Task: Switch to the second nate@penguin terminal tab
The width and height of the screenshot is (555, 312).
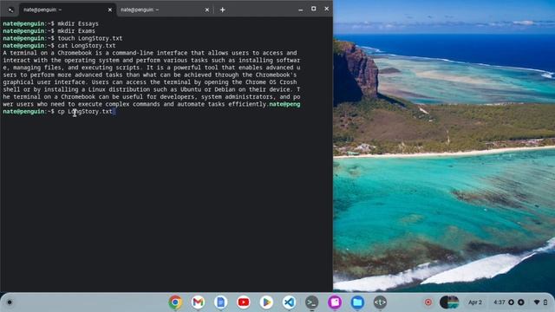Action: click(165, 10)
